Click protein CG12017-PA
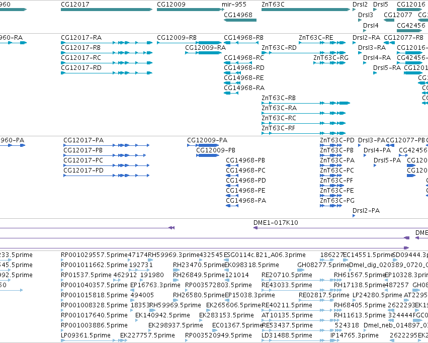The width and height of the screenshot is (428, 343). 107,145
